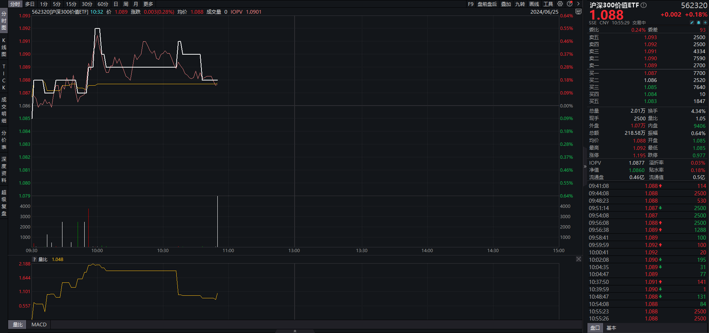Set a price alert with bell icon
Image resolution: width=709 pixels, height=333 pixels.
point(699,23)
